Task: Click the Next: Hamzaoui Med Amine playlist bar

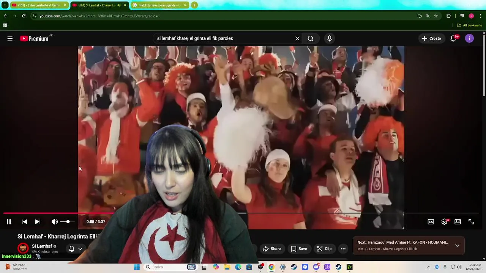Action: point(409,245)
